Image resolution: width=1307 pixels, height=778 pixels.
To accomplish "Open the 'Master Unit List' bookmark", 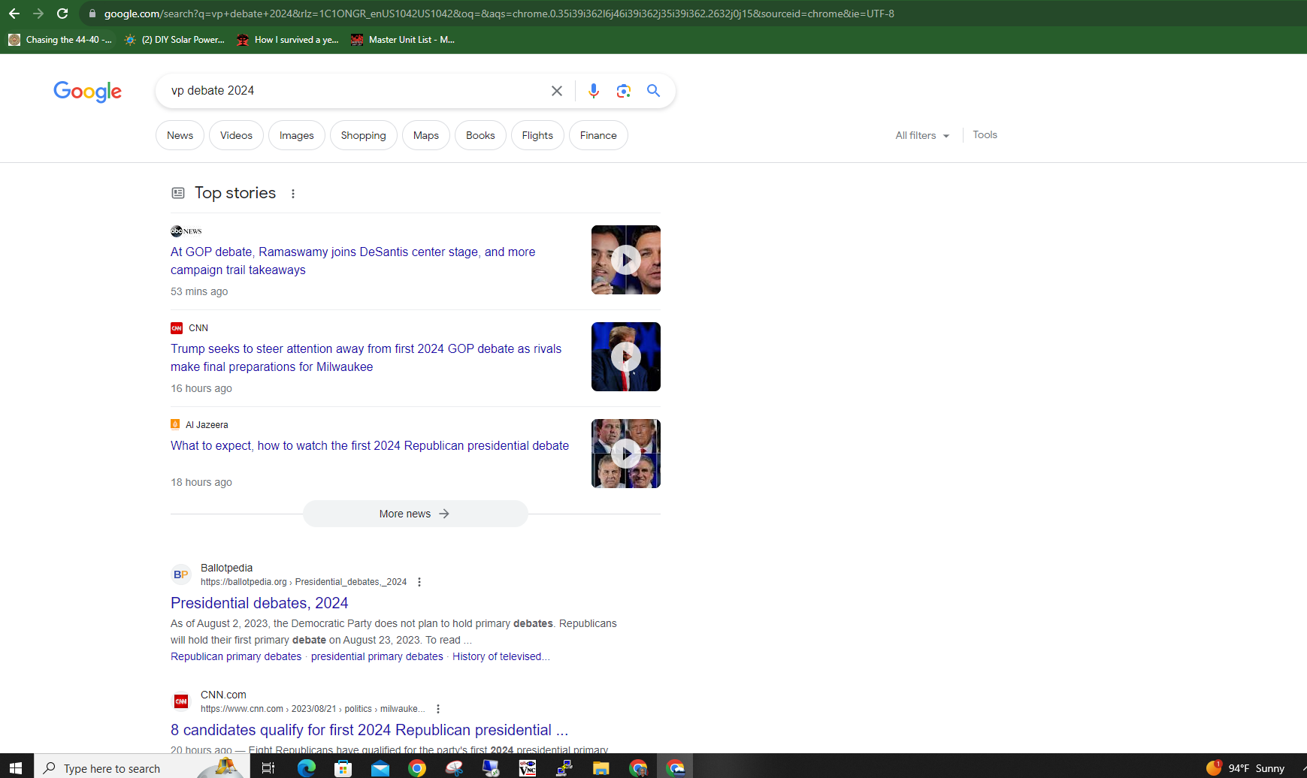I will click(403, 40).
